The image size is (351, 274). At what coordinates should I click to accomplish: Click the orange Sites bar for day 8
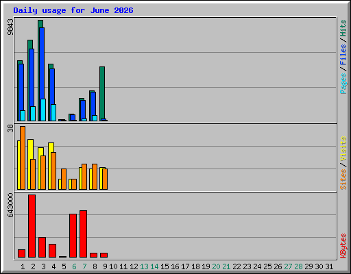95,177
